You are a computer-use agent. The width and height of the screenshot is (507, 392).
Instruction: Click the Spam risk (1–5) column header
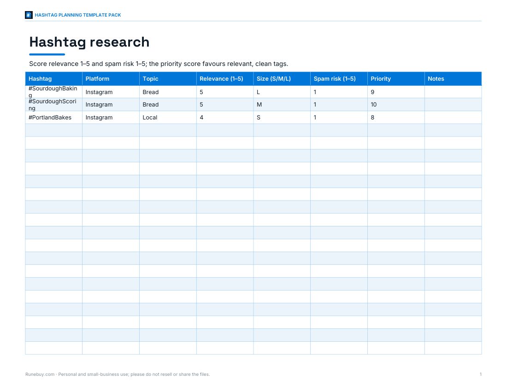coord(339,78)
